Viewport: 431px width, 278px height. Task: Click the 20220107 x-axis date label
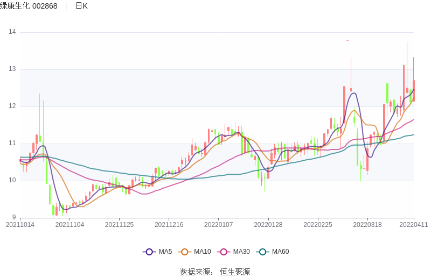(x=219, y=225)
